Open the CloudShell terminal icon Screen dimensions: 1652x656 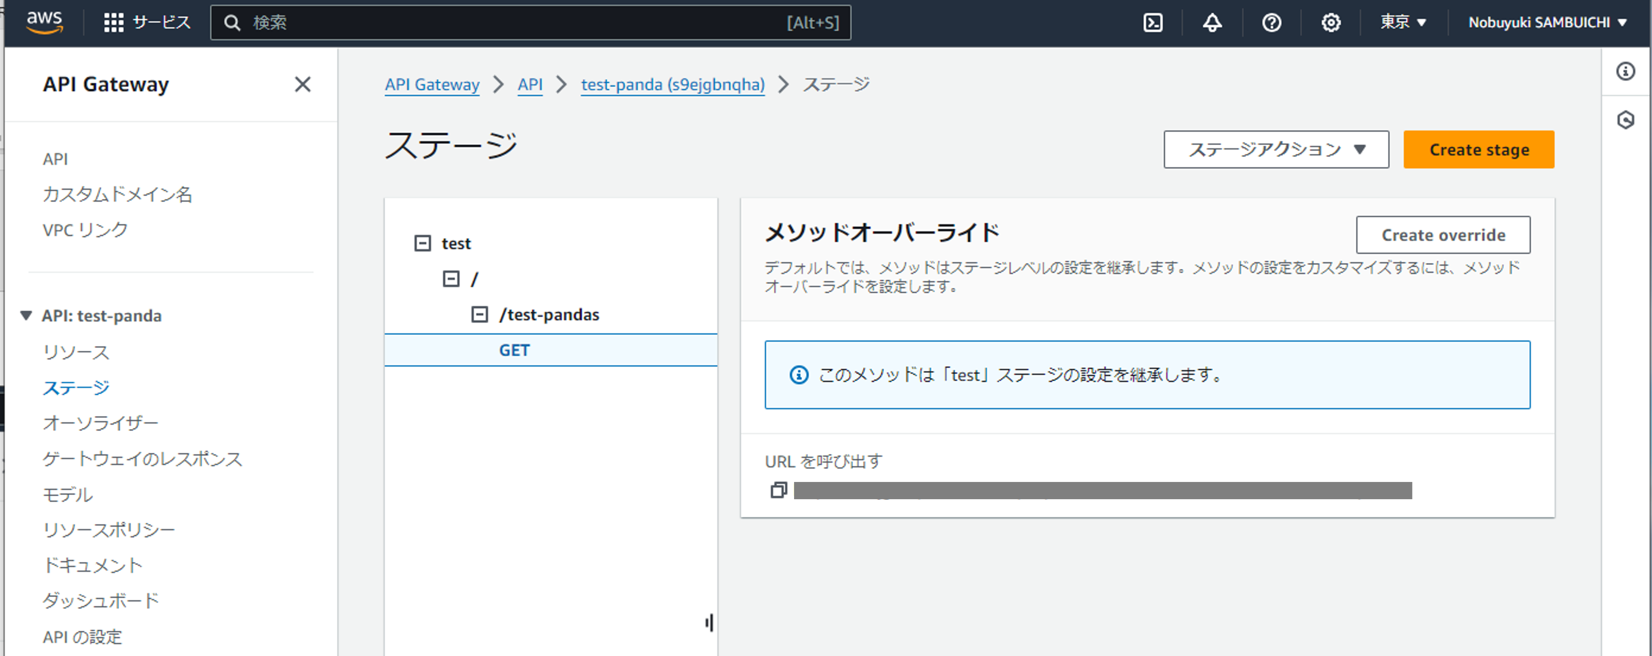coord(1152,23)
